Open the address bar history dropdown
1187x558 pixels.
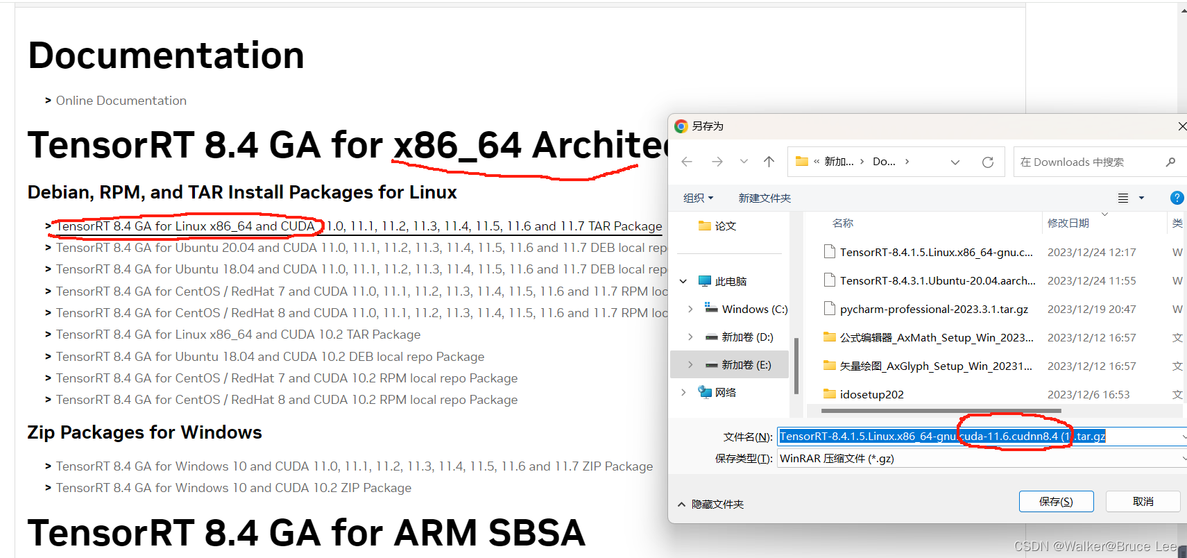coord(955,162)
